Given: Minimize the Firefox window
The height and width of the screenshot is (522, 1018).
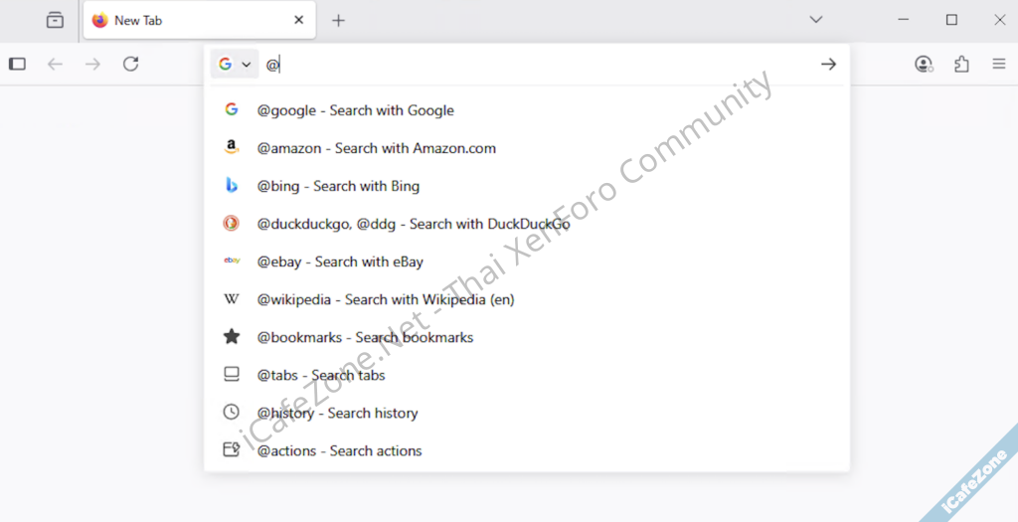Looking at the screenshot, I should (x=903, y=20).
